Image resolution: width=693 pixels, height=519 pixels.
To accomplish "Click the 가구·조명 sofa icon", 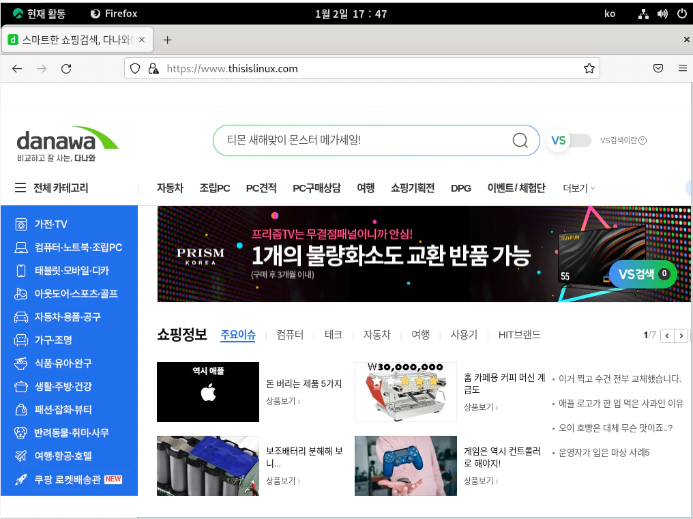I will [20, 340].
